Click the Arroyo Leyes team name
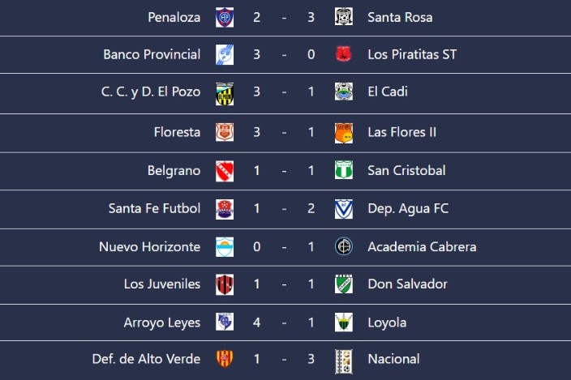571x380 pixels. pos(162,322)
